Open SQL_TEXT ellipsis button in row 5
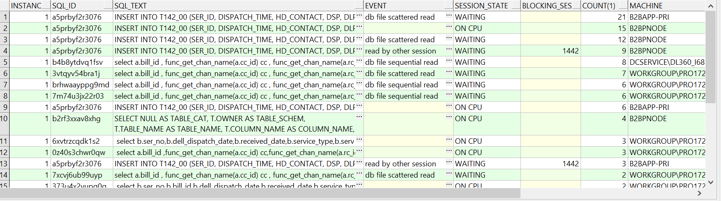This screenshot has height=201, width=721. tap(359, 61)
